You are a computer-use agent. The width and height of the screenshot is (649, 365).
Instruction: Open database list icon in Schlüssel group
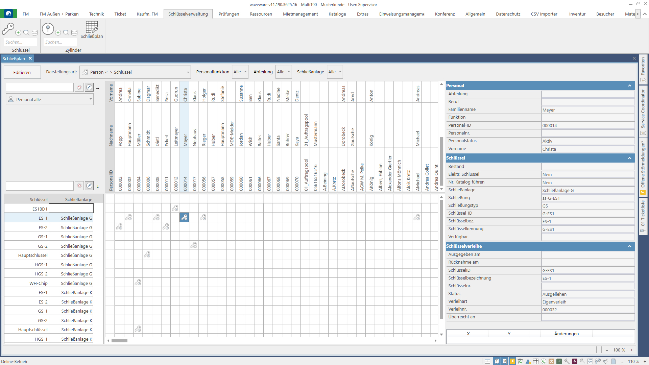34,33
